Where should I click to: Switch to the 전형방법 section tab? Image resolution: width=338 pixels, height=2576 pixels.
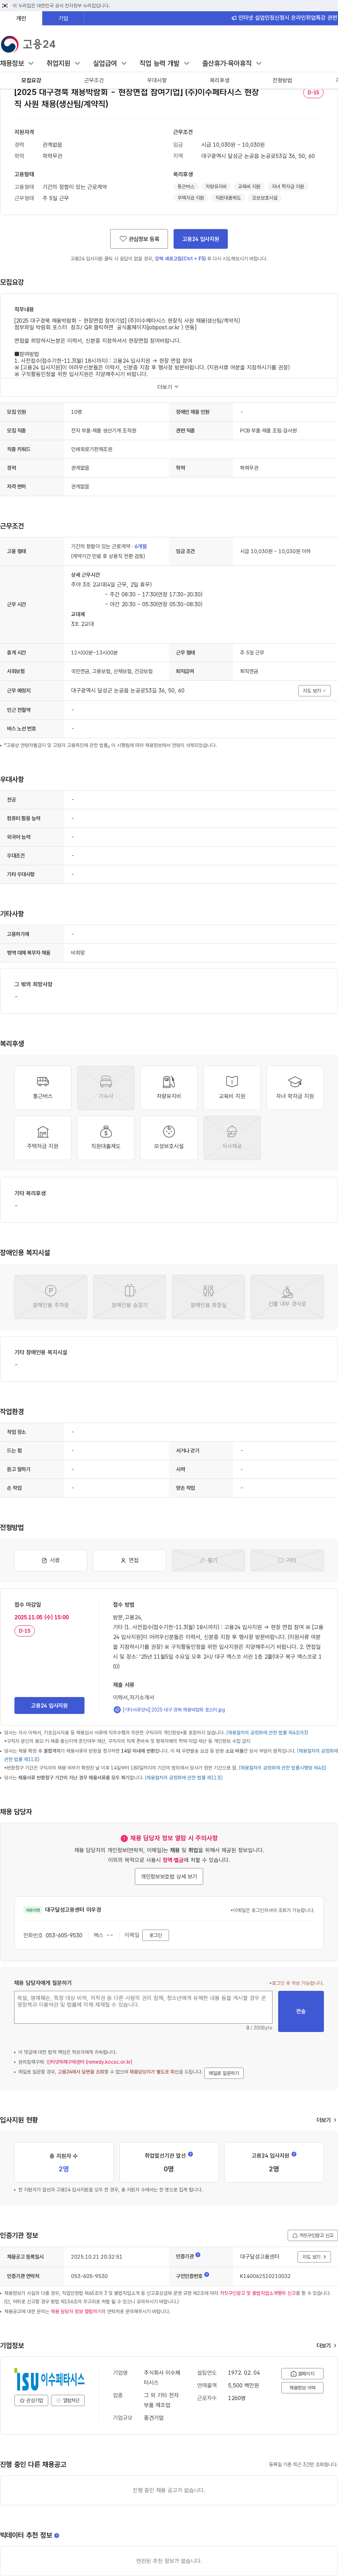coord(282,80)
